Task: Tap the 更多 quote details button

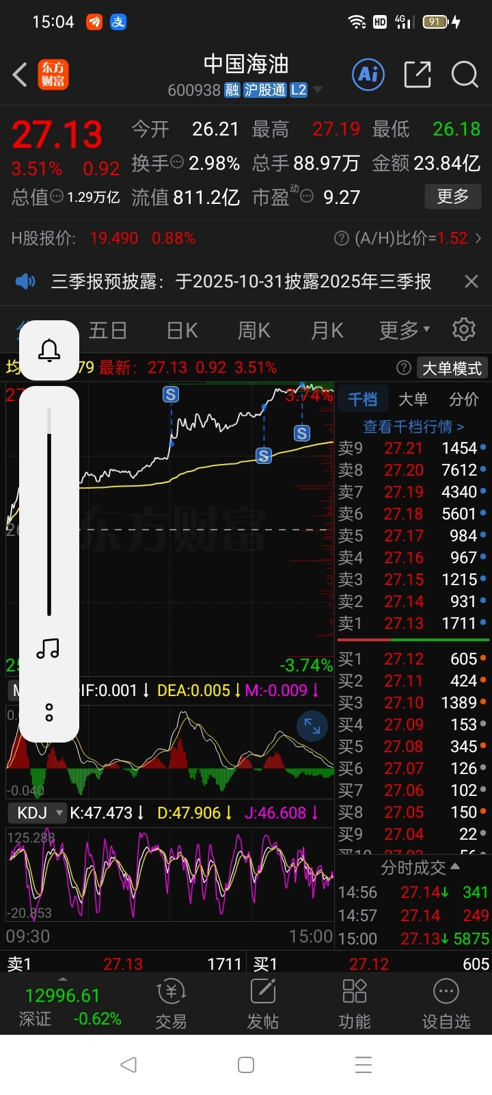Action: tap(452, 197)
